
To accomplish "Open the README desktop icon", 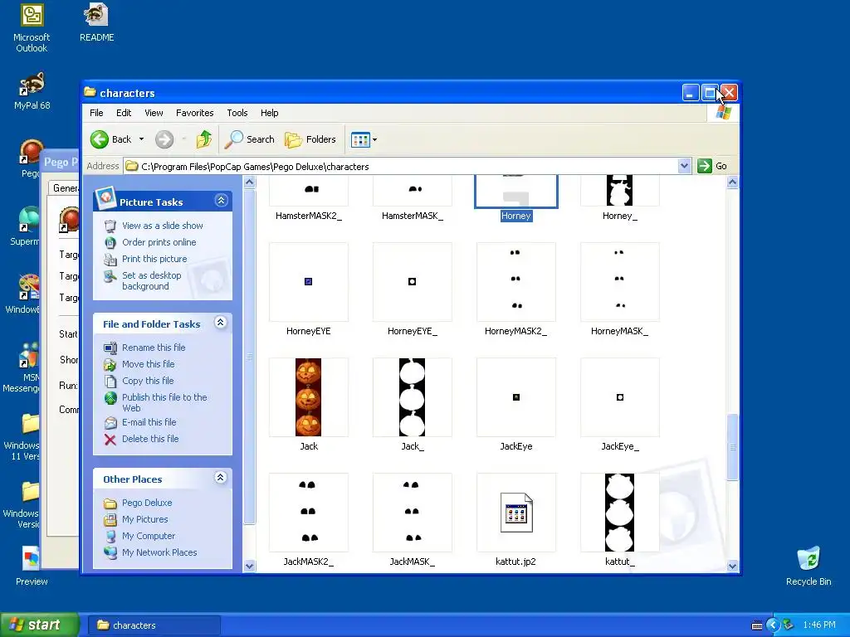I will tap(96, 22).
